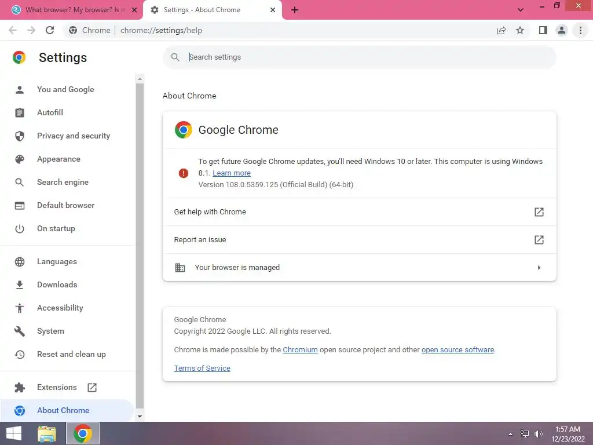Click the Downloads arrow icon
This screenshot has height=445, width=593.
20,285
